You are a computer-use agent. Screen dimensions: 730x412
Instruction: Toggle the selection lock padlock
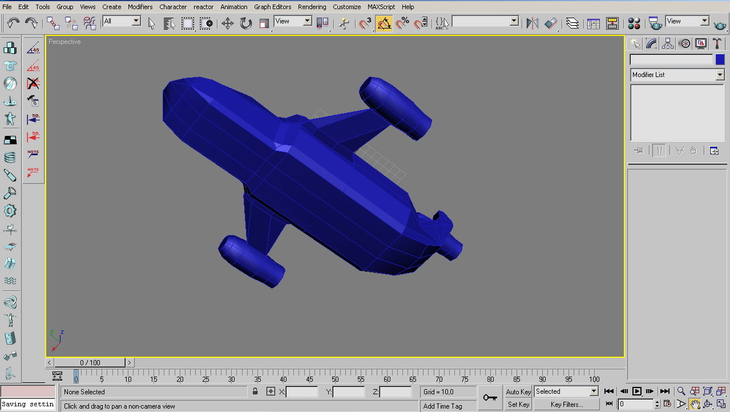coord(255,391)
